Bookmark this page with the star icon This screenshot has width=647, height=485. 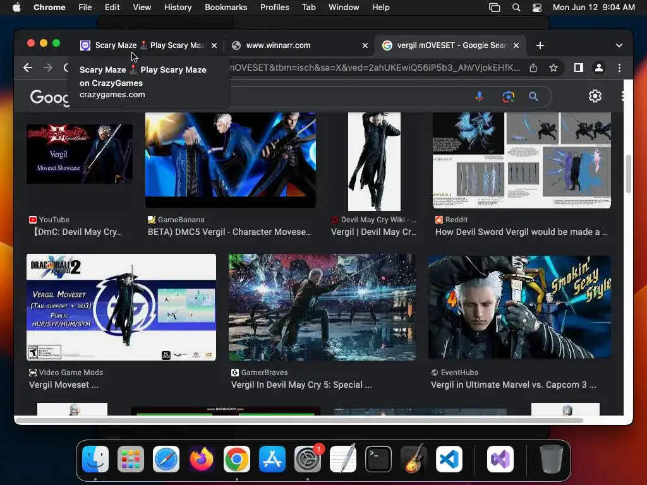point(553,68)
